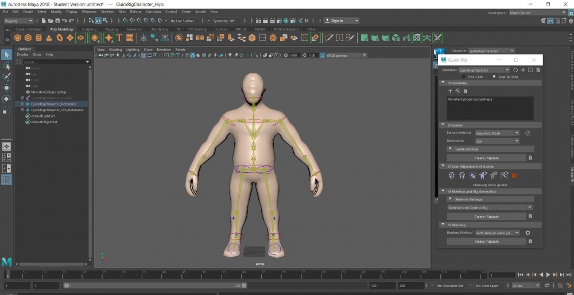
Task: Select QuickRigCharacter_Reference in the Outliner
Action: (53, 104)
